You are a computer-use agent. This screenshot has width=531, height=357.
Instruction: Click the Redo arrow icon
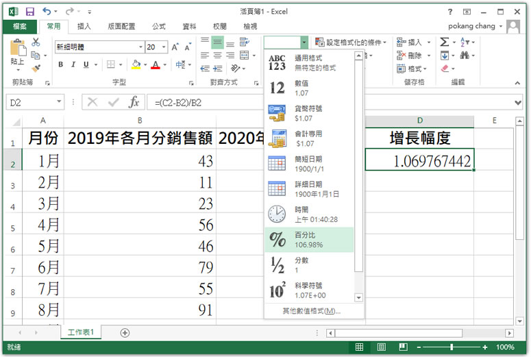pyautogui.click(x=70, y=12)
